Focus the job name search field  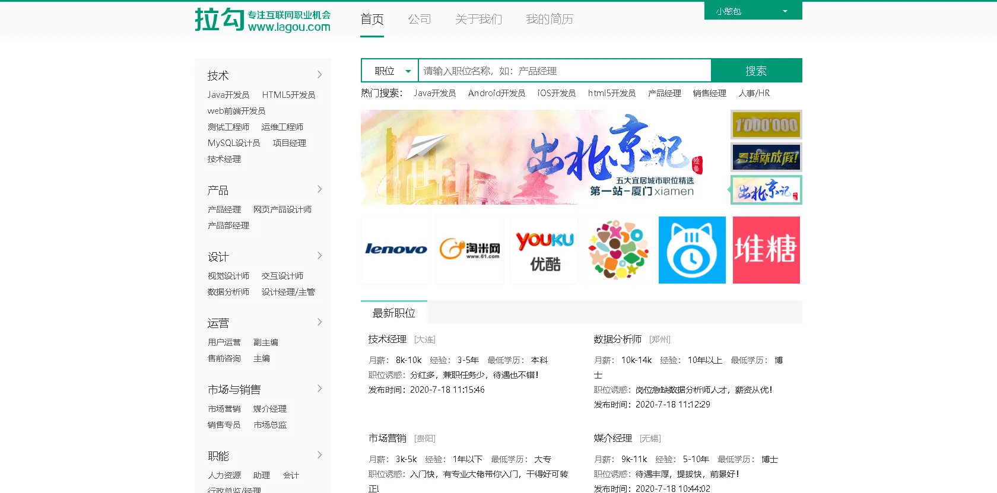tap(564, 71)
